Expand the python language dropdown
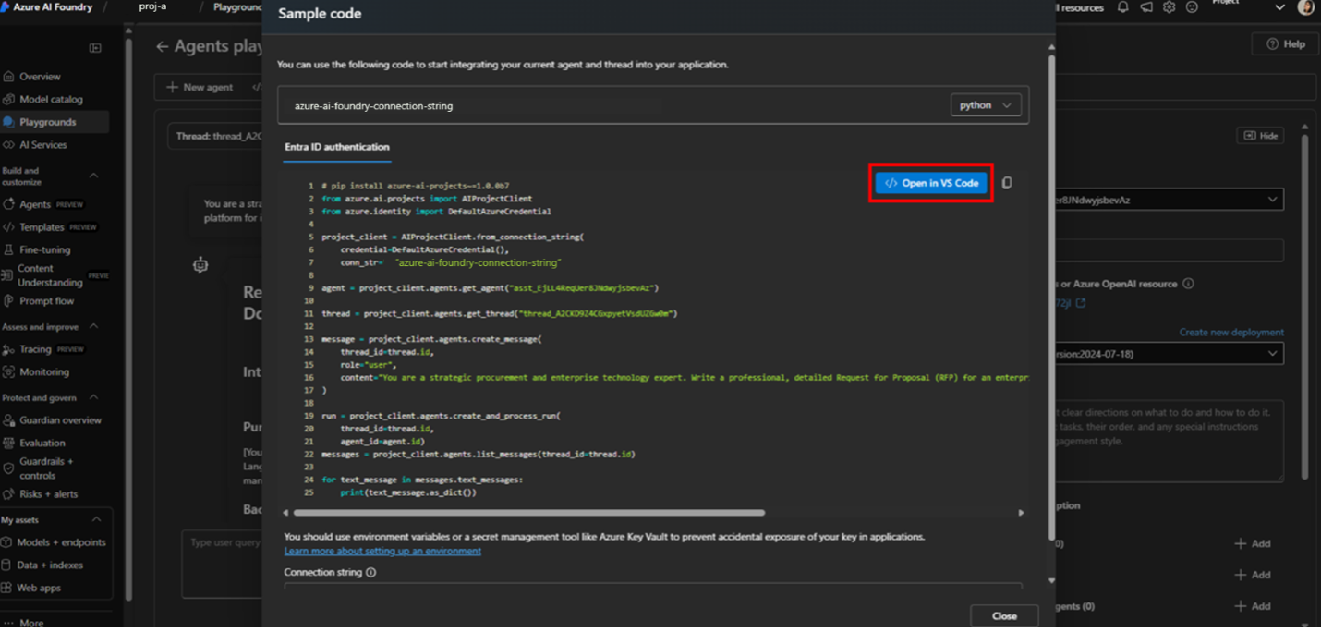This screenshot has width=1321, height=632. pyautogui.click(x=985, y=104)
